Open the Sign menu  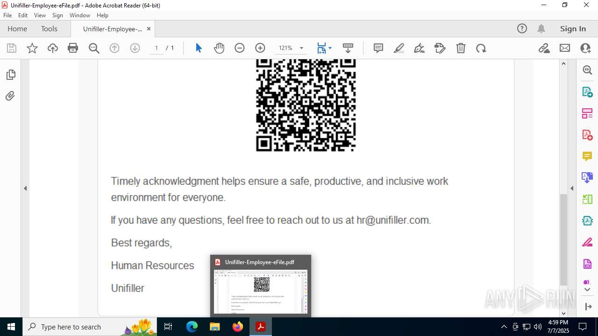tap(57, 15)
